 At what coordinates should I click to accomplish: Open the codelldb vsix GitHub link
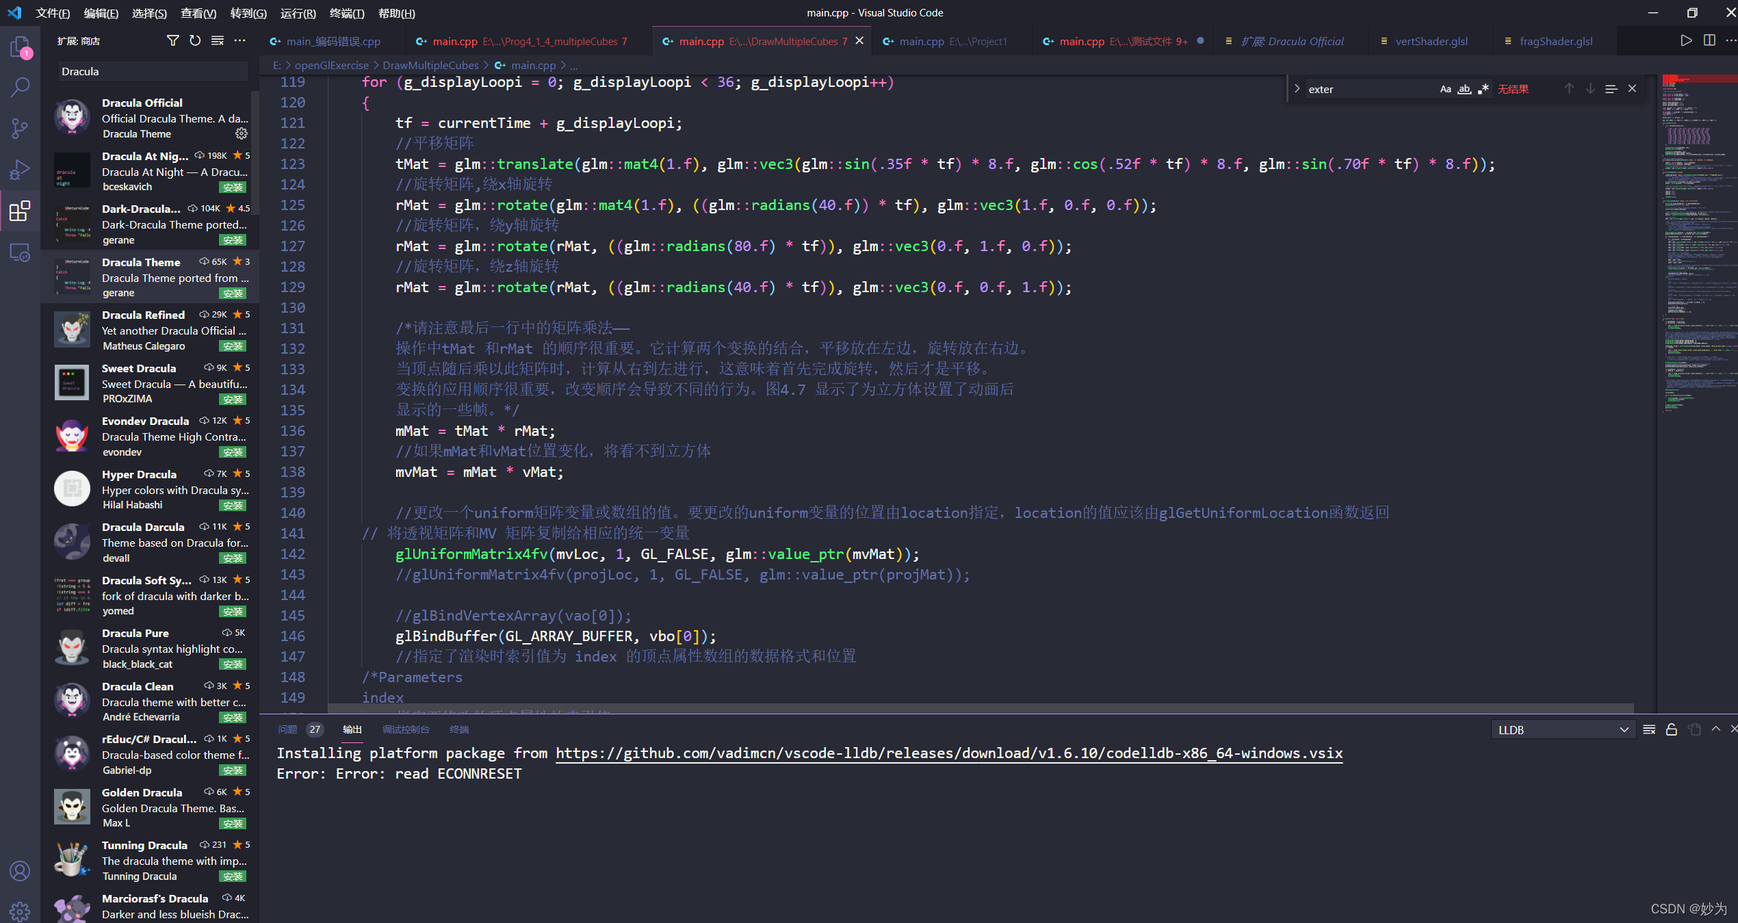click(x=949, y=753)
